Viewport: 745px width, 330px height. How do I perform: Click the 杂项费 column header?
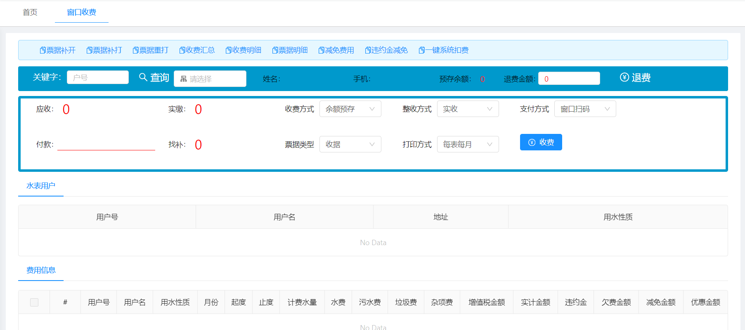click(442, 302)
